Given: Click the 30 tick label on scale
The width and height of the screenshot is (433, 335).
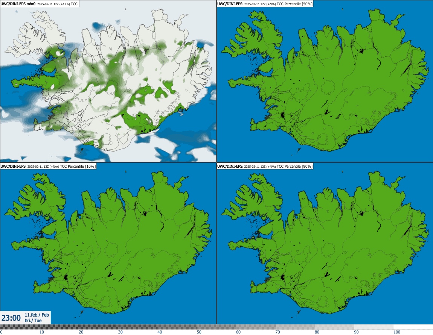Looking at the screenshot, I should 120,332.
